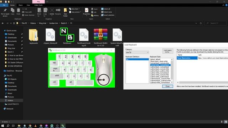Click the dafont.com Razer Blackwidow link
This screenshot has width=228, height=128.
pyautogui.click(x=213, y=58)
